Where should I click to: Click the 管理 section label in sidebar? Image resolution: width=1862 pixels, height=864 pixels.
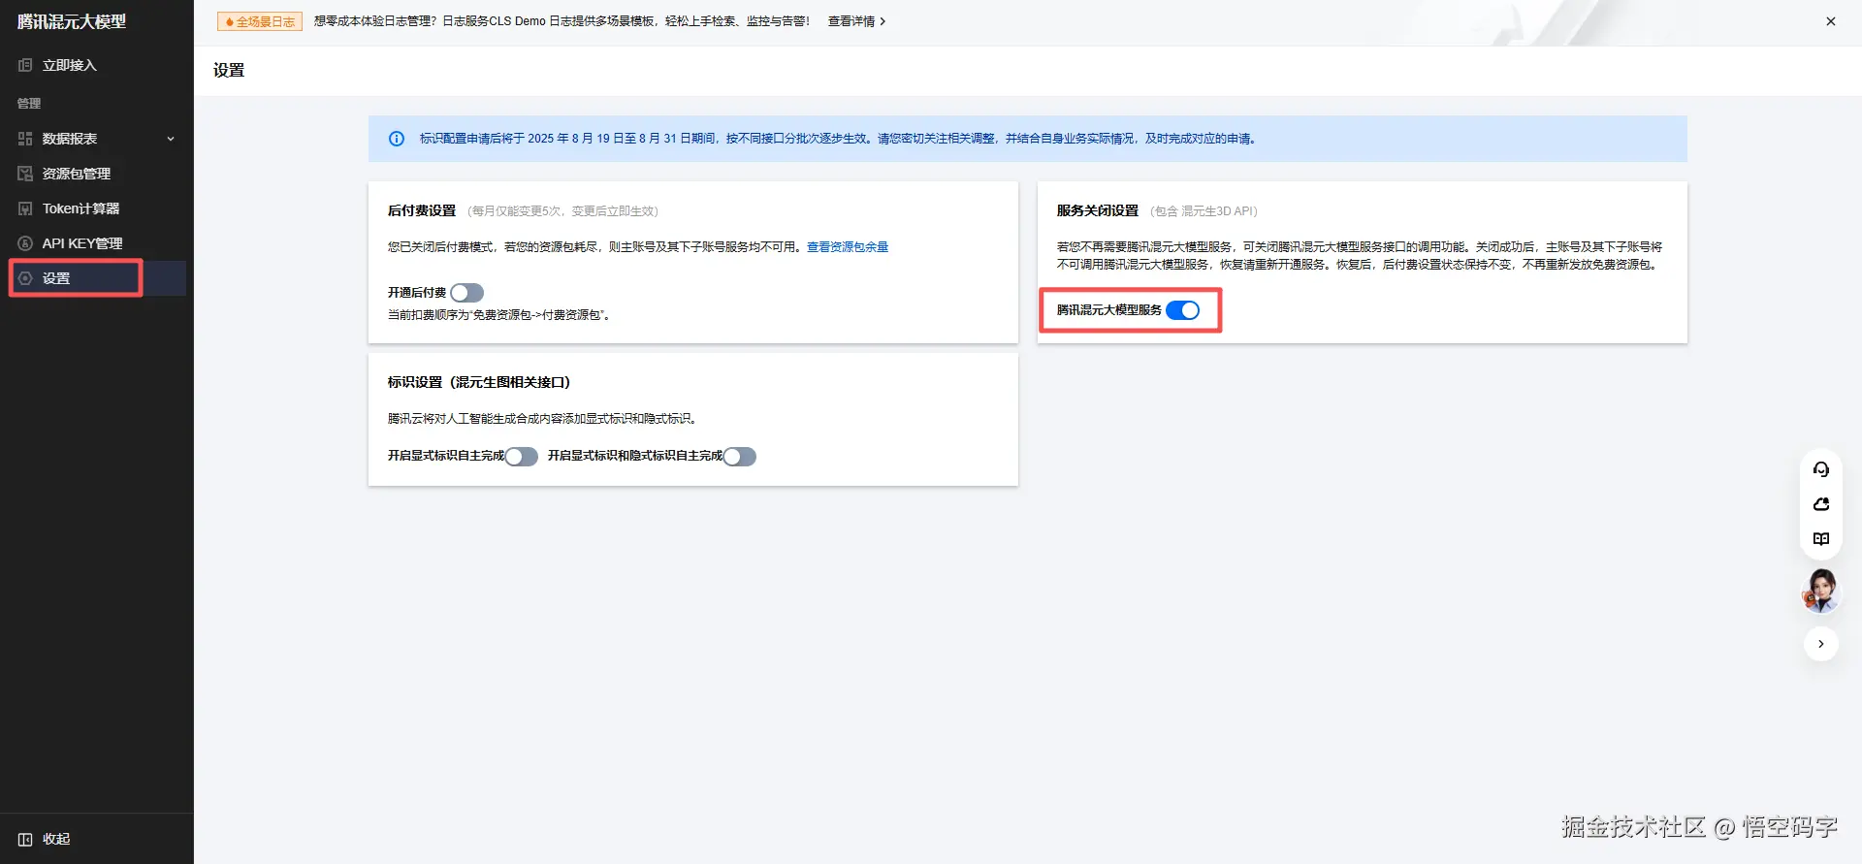29,104
